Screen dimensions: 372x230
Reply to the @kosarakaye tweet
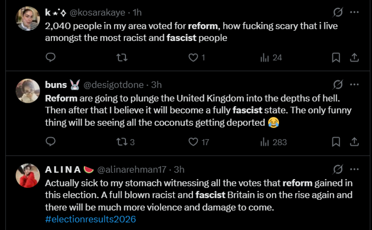(50, 57)
